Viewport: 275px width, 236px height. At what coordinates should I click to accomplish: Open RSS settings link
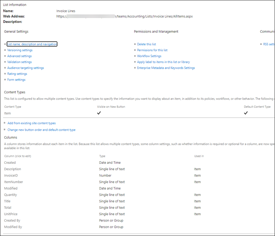point(269,44)
